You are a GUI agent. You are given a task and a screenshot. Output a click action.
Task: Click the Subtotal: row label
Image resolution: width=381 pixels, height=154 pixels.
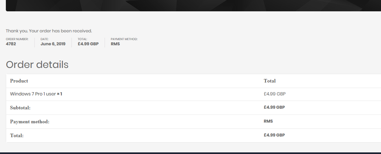20,108
